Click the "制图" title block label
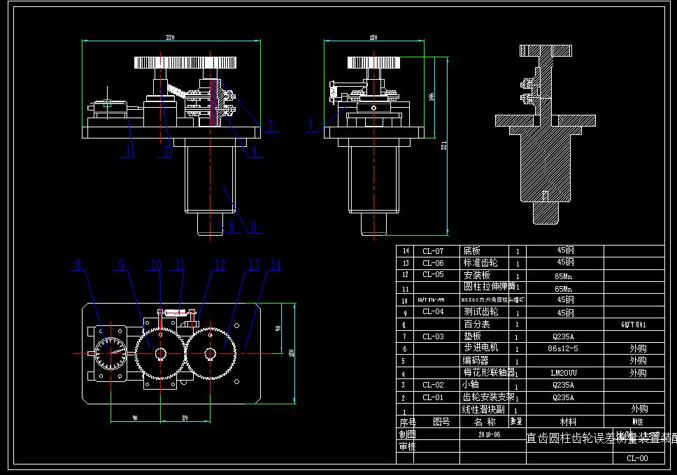677x475 pixels. point(407,434)
